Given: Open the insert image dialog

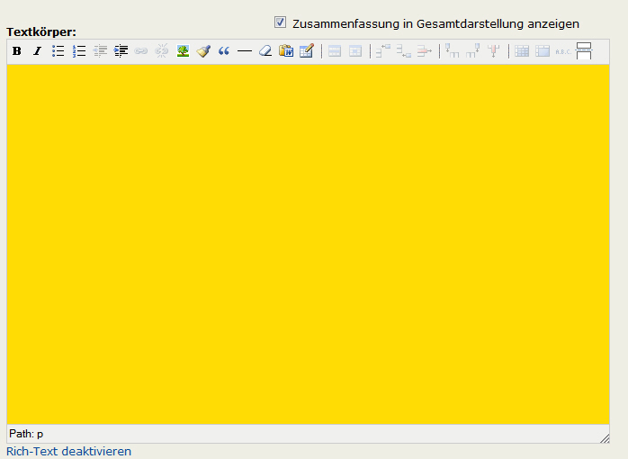Looking at the screenshot, I should click(183, 51).
